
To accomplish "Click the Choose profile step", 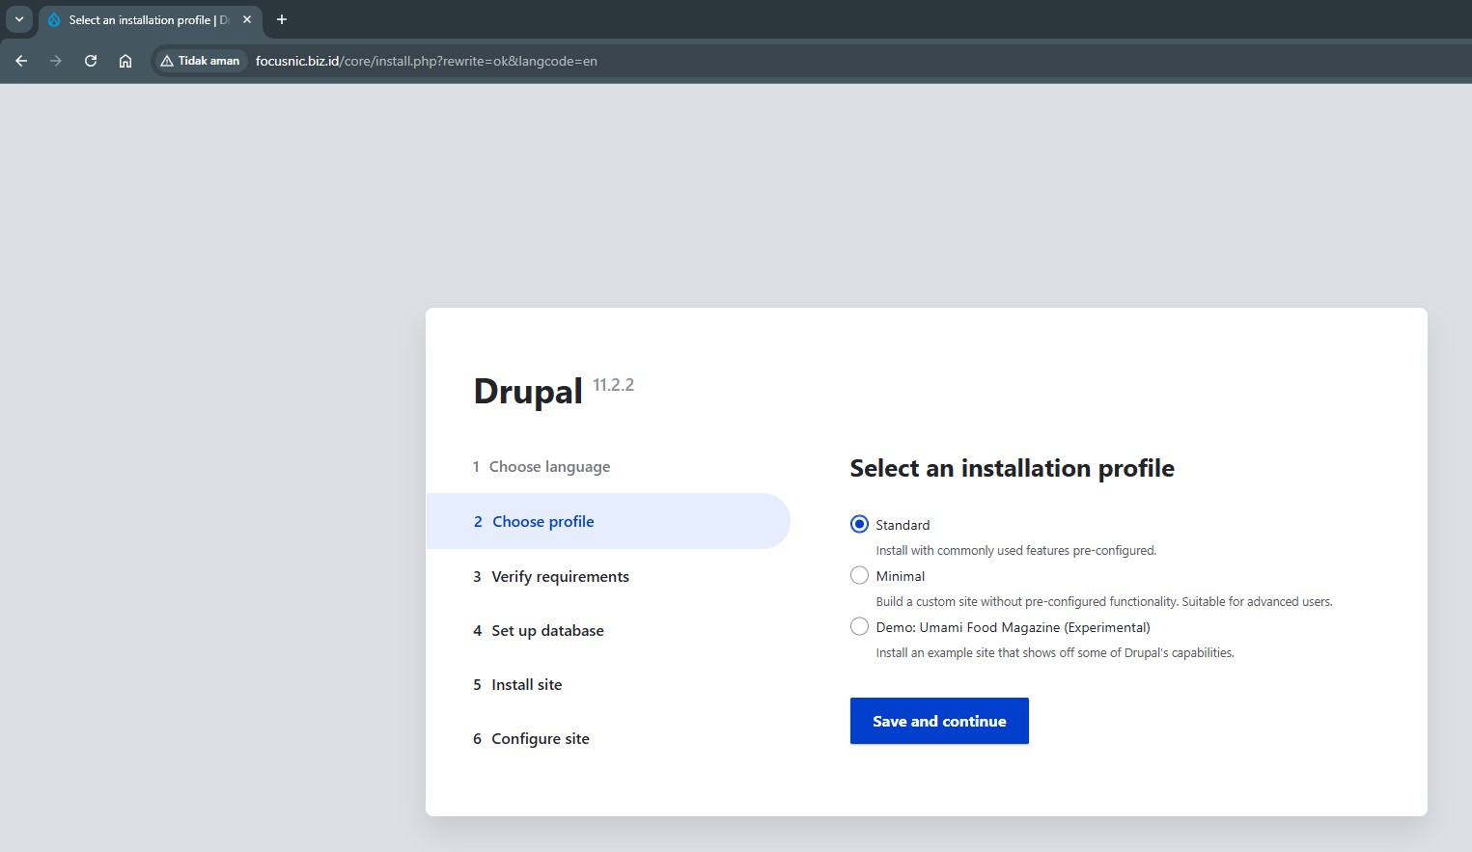I will (x=542, y=521).
